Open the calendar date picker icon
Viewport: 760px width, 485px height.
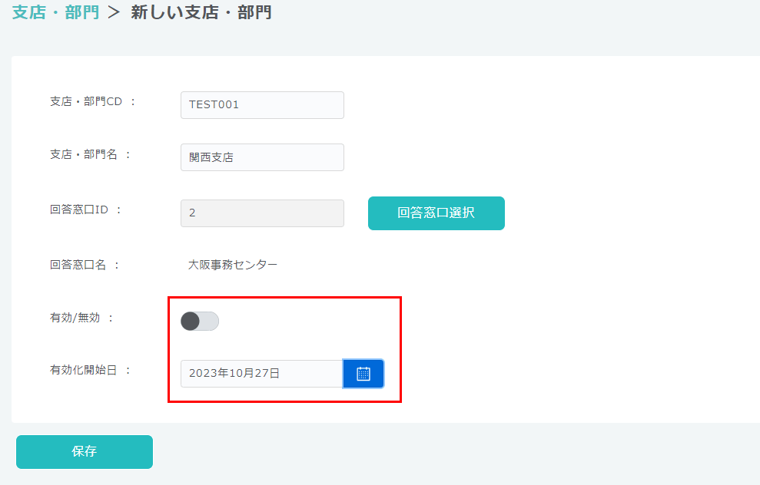(x=363, y=374)
